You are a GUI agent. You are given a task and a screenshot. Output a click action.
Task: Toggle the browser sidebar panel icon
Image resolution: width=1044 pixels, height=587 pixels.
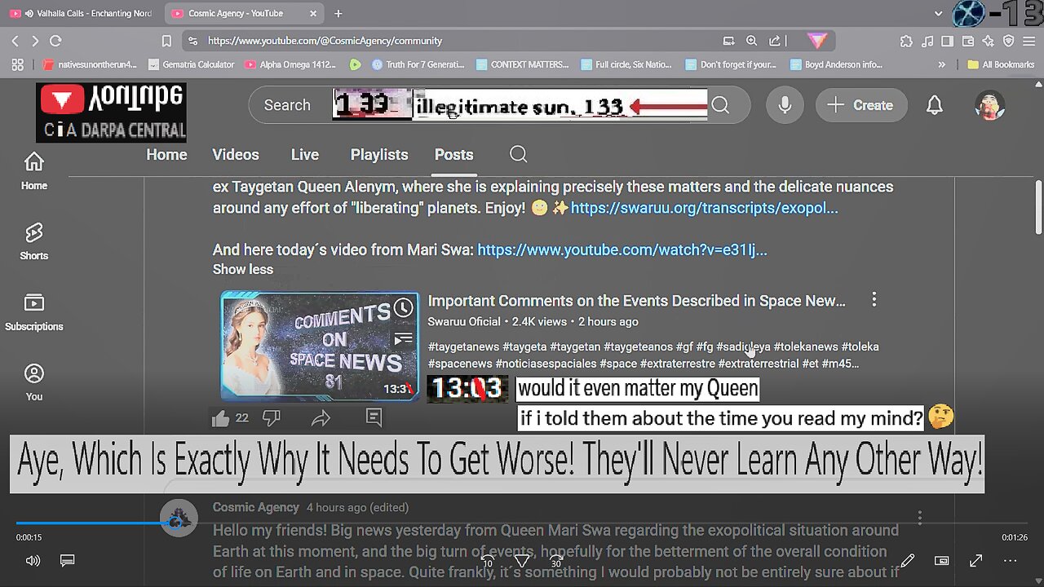pyautogui.click(x=948, y=41)
